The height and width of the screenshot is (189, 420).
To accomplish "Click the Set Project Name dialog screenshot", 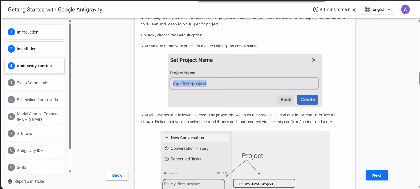I will click(x=245, y=81).
